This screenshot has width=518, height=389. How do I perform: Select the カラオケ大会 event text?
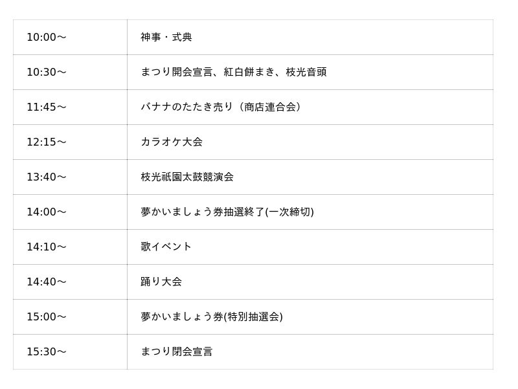point(172,142)
